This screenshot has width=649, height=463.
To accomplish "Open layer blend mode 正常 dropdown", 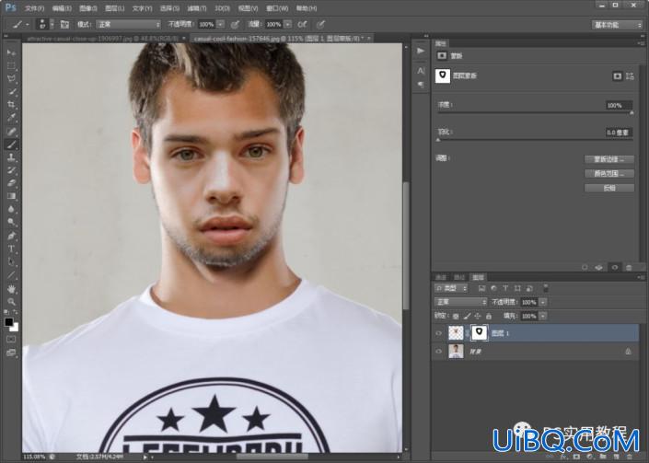I will pos(460,302).
